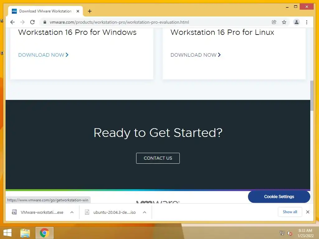The height and width of the screenshot is (239, 319).
Task: Open File Explorer from the taskbar
Action: point(25,233)
